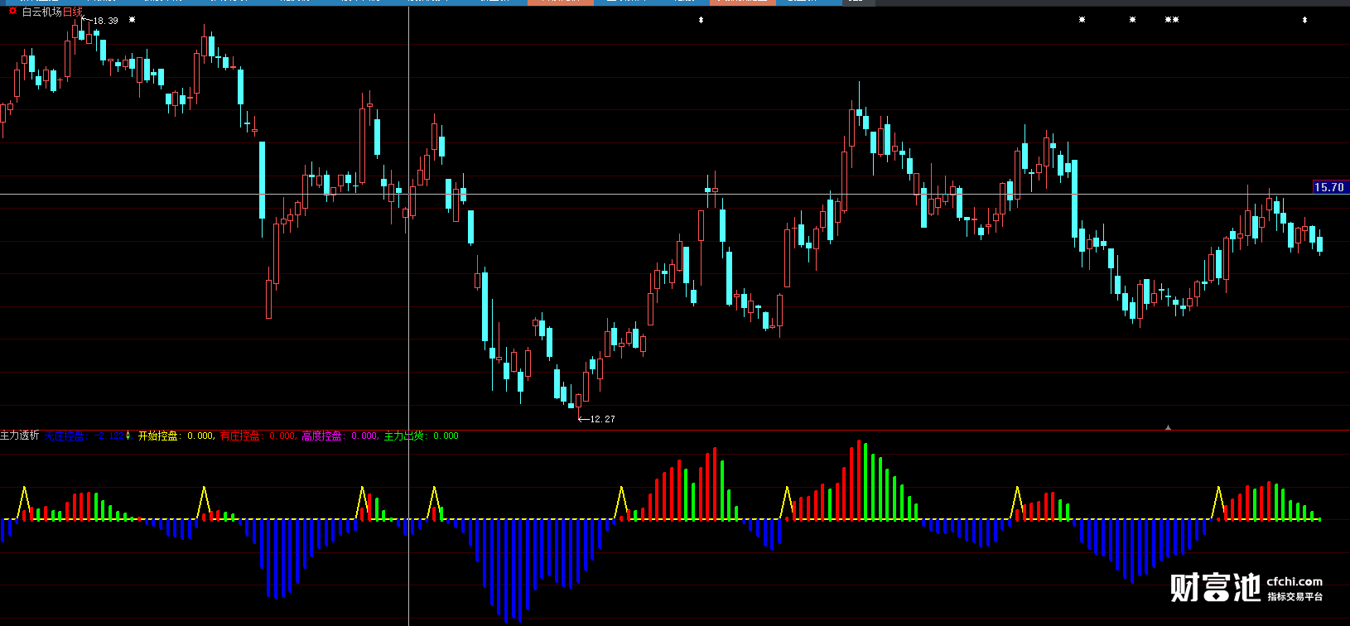The height and width of the screenshot is (626, 1350).
Task: Click the small gray triangle above indicator pane
Action: click(x=1168, y=427)
